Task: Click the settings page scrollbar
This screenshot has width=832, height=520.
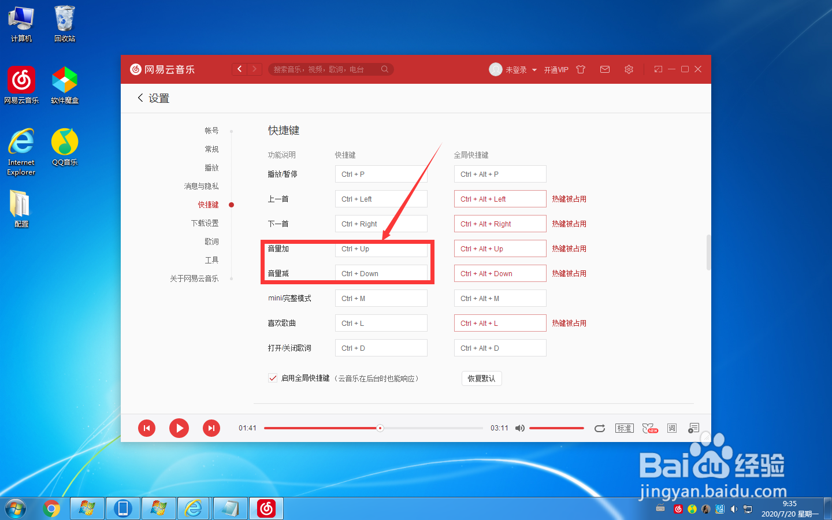Action: coord(708,252)
